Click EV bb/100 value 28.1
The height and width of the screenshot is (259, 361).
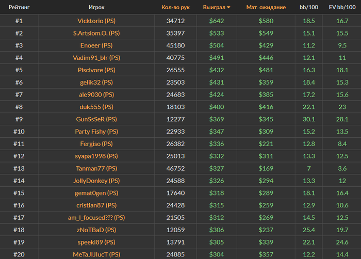pos(342,119)
